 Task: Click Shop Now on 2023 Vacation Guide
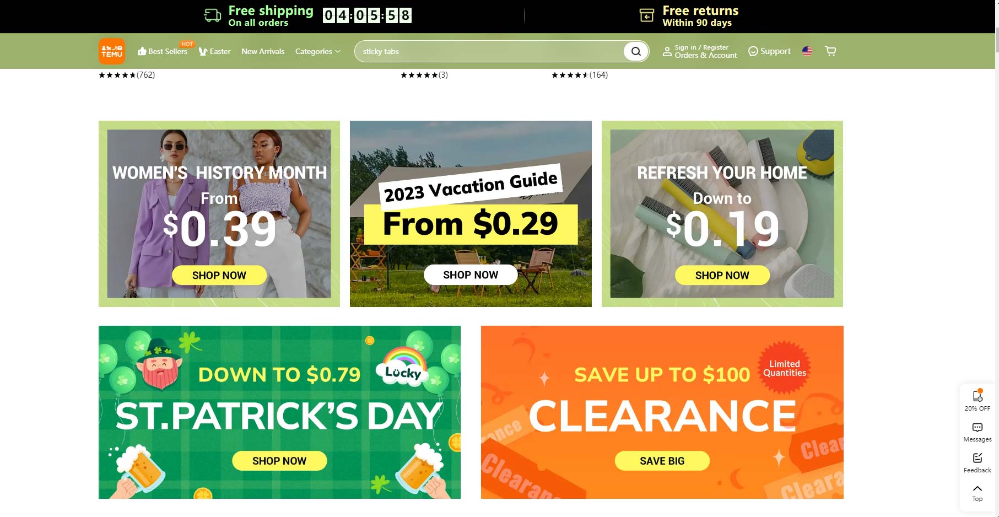471,274
